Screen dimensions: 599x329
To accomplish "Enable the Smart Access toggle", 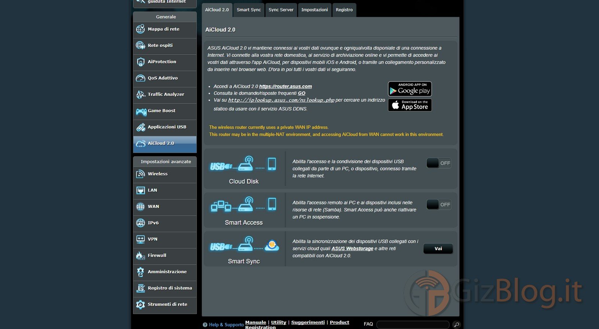I will point(439,205).
